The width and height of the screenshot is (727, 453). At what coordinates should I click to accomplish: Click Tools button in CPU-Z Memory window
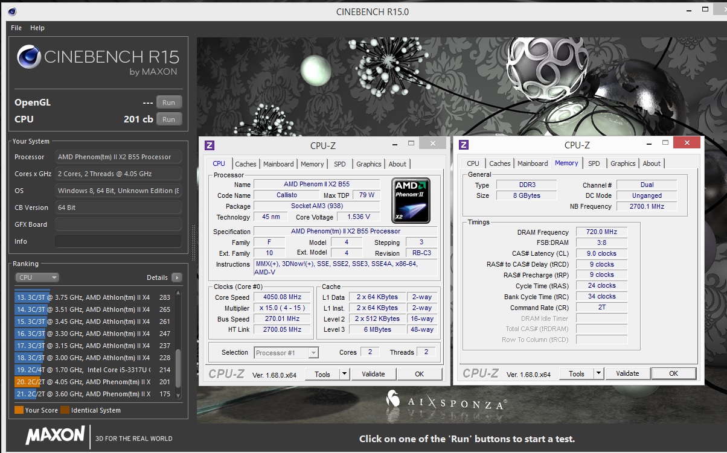(577, 373)
